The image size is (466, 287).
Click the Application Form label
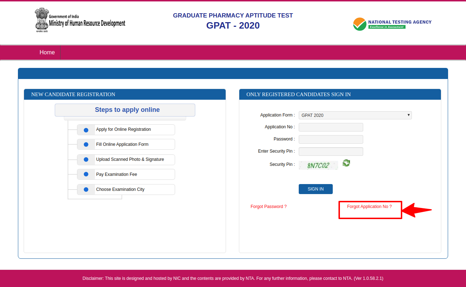[278, 115]
